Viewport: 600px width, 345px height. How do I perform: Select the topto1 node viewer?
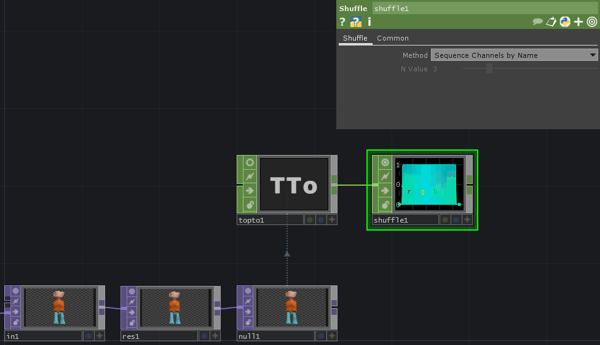click(x=294, y=185)
